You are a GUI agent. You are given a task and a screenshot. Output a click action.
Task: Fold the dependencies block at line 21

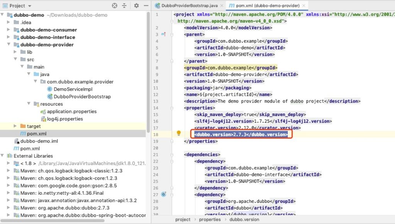(x=172, y=155)
